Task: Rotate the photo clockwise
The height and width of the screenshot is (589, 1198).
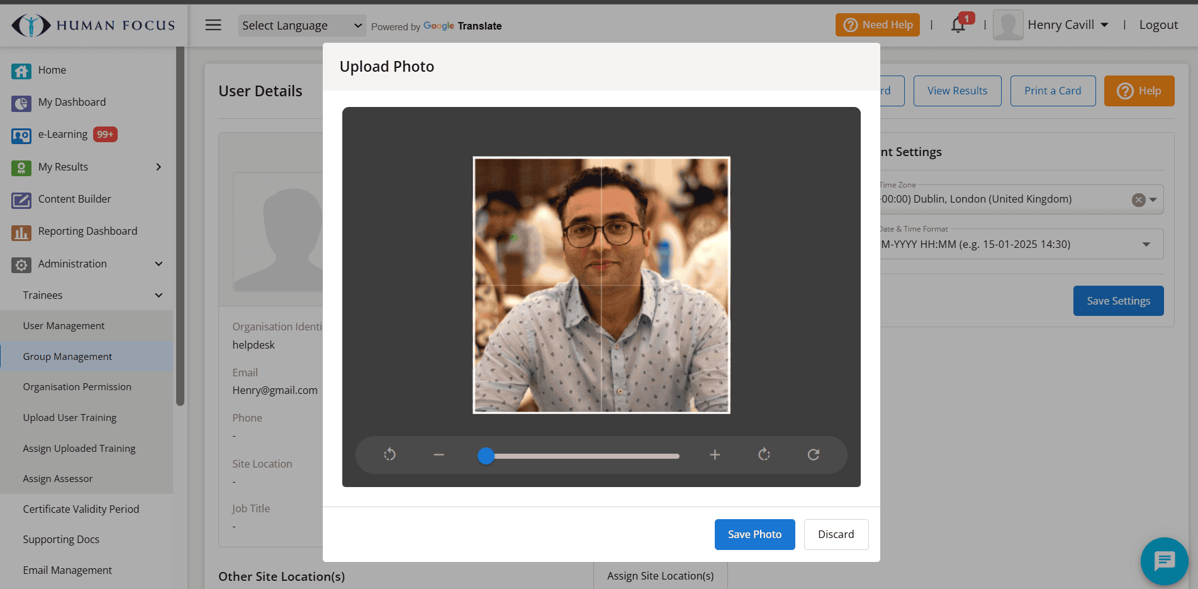Action: coord(764,454)
